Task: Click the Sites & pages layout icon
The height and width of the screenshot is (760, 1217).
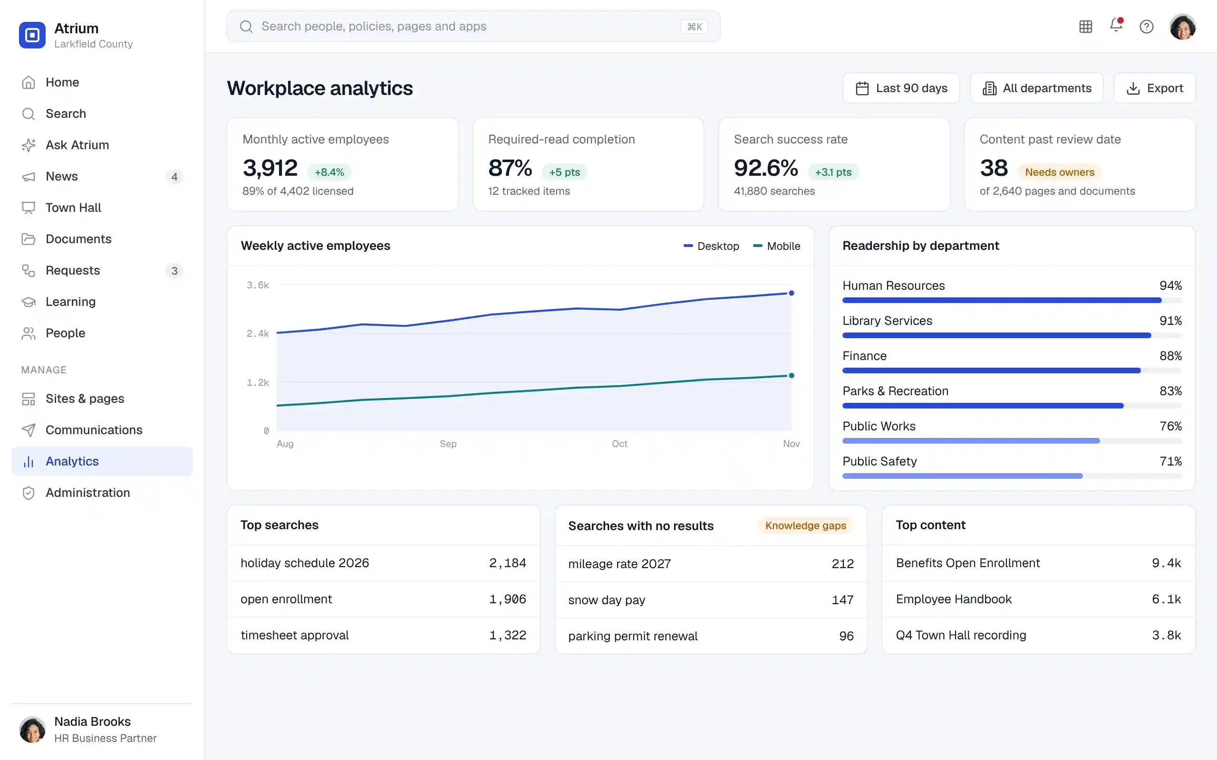Action: [x=29, y=399]
